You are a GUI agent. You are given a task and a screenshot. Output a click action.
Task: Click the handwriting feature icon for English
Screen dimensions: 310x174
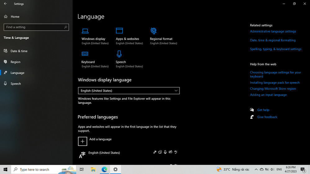(170, 152)
